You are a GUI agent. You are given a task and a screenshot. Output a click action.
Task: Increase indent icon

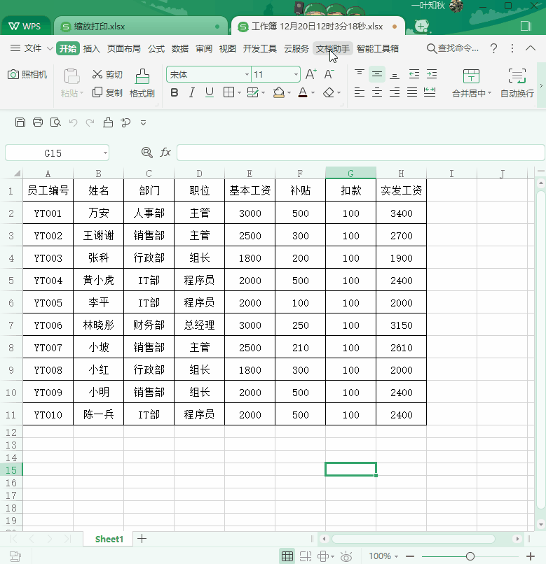coord(432,74)
